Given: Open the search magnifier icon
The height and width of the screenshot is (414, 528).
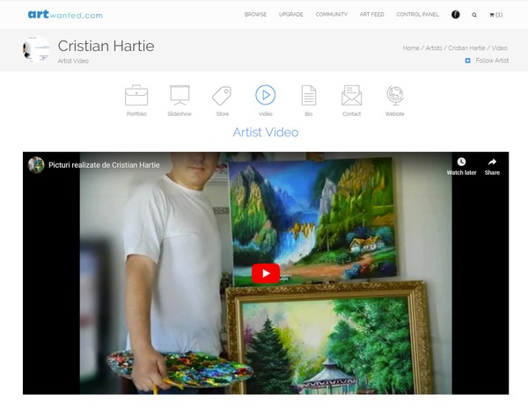Looking at the screenshot, I should coord(474,15).
